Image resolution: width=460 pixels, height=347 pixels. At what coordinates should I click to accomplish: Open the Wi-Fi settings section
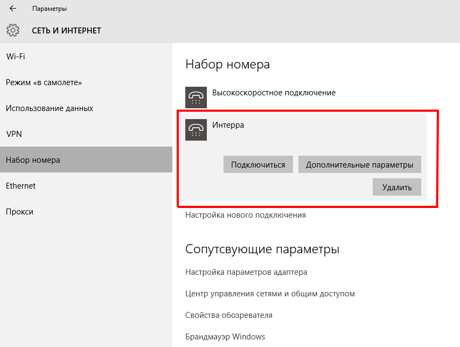16,57
